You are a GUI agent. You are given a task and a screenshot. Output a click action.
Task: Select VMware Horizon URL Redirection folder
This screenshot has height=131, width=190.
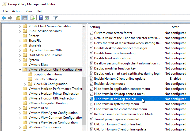[x=52, y=98]
